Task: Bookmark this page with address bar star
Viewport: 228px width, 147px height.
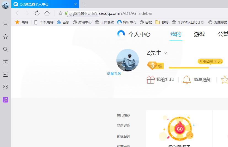Action: click(60, 13)
